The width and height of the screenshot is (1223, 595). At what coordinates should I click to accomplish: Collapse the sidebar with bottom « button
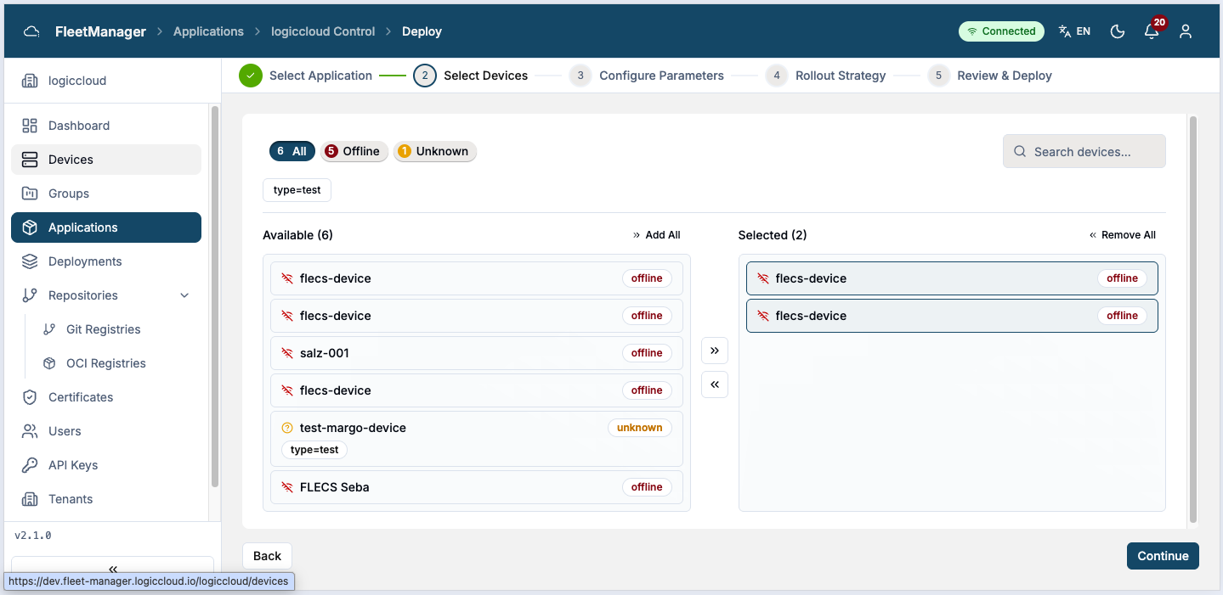click(x=112, y=569)
